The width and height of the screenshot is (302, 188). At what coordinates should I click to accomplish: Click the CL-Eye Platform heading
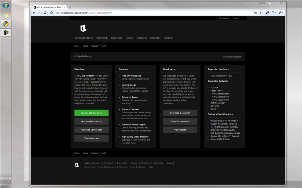pyautogui.click(x=83, y=56)
